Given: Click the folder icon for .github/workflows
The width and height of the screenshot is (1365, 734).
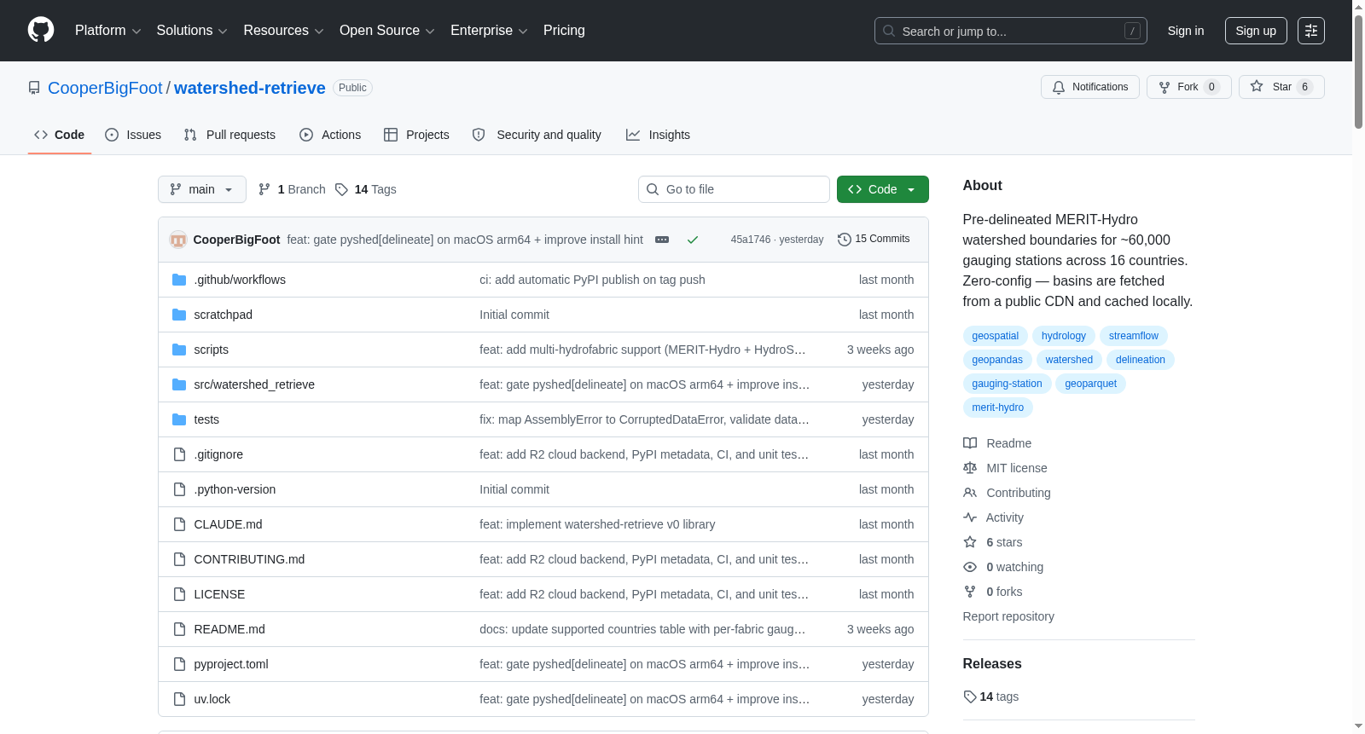Looking at the screenshot, I should [179, 280].
